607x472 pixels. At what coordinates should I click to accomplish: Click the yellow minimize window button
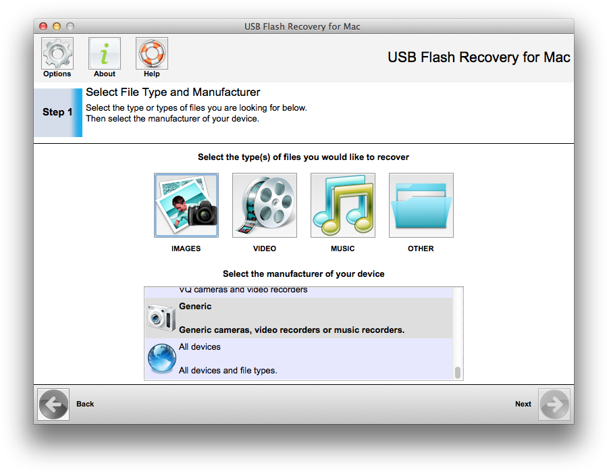click(x=57, y=26)
